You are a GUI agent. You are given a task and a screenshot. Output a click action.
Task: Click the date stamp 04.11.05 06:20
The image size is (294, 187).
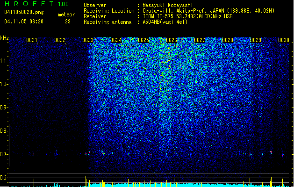point(24,22)
